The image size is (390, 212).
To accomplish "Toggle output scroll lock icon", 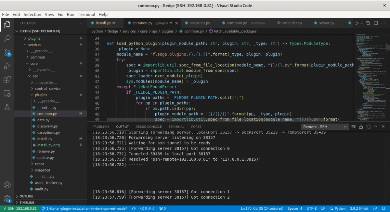I will (x=361, y=126).
